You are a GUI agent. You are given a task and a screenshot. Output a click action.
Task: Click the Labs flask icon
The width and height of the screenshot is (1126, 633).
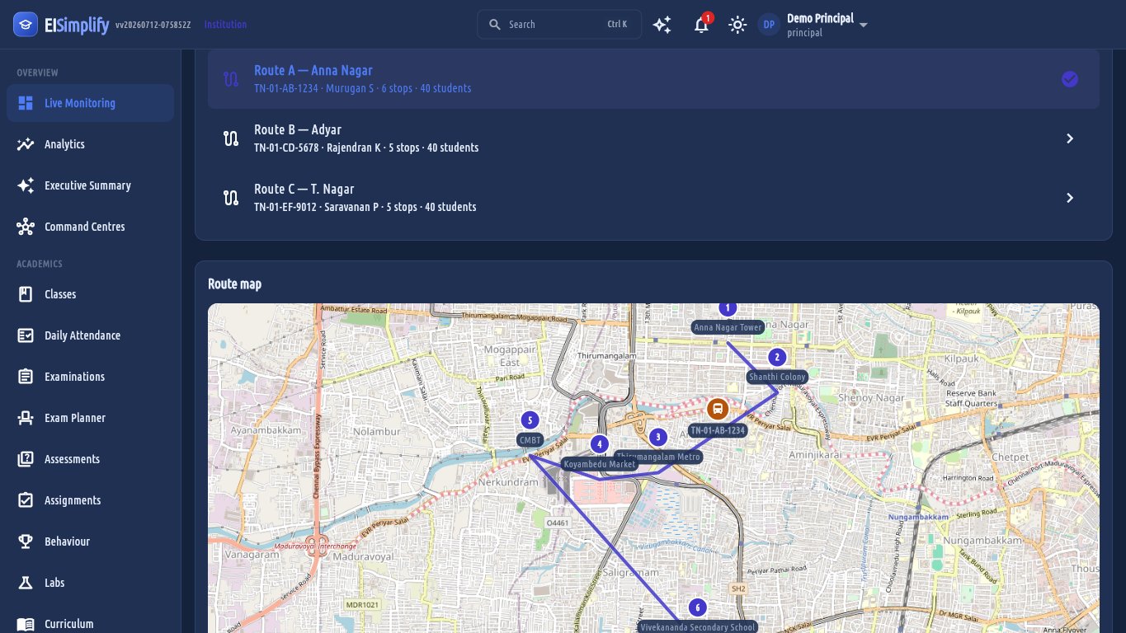(26, 583)
